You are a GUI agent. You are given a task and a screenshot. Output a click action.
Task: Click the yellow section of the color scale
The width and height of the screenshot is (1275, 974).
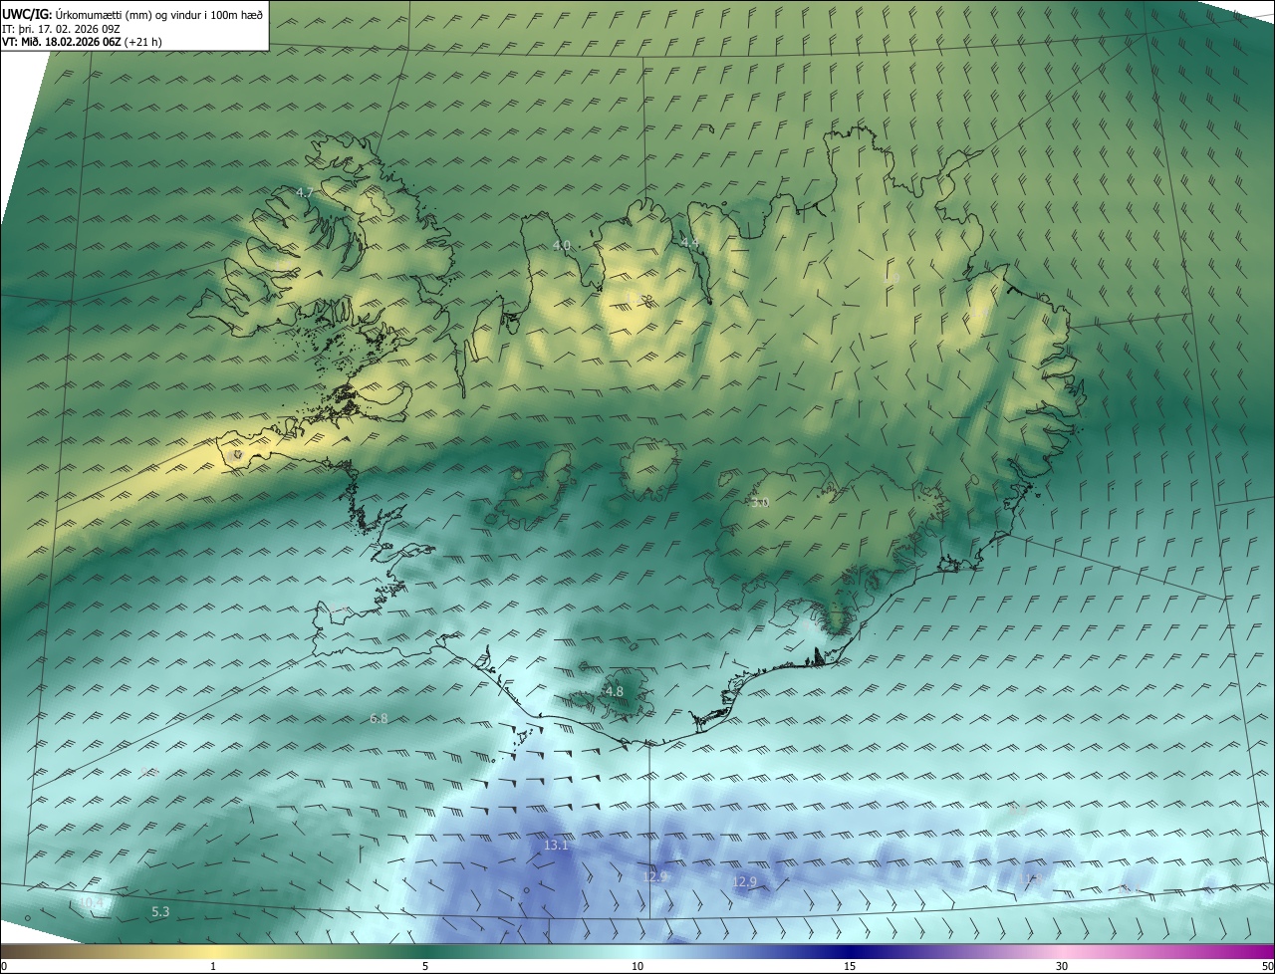213,951
